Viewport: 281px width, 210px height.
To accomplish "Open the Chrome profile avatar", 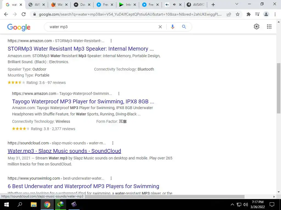I will coord(266,14).
